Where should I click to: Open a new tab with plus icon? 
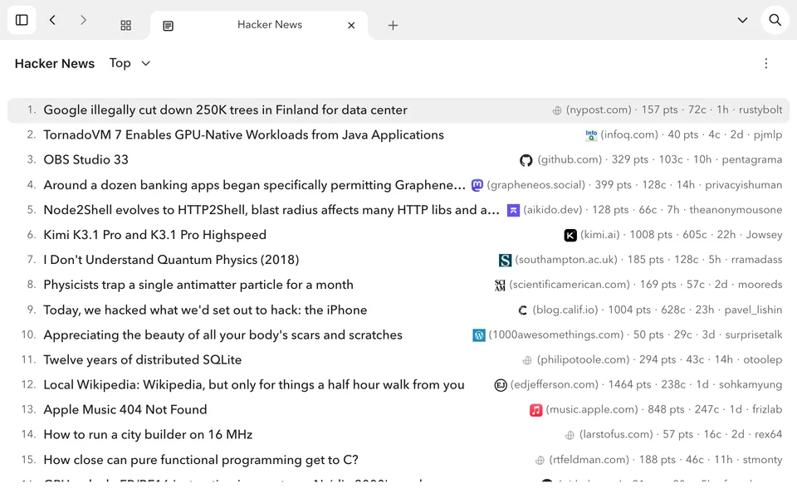[393, 26]
